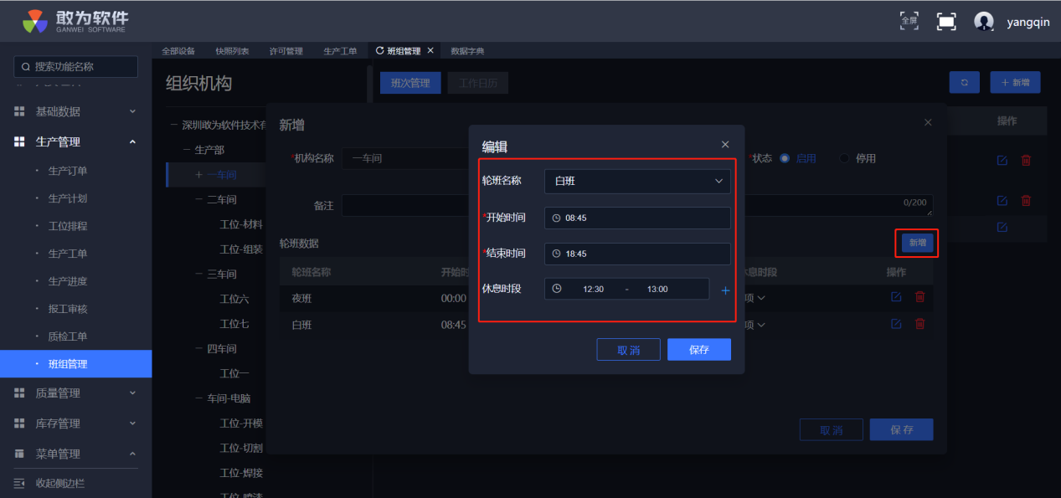Open the yangqin user avatar
Screen dimensions: 1061x498
click(x=984, y=22)
